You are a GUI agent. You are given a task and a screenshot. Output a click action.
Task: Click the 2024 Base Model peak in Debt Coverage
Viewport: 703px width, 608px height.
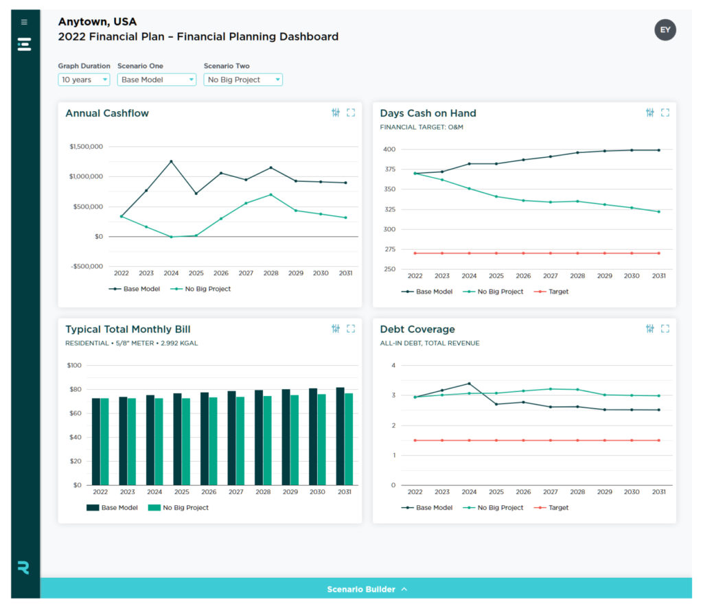point(469,384)
